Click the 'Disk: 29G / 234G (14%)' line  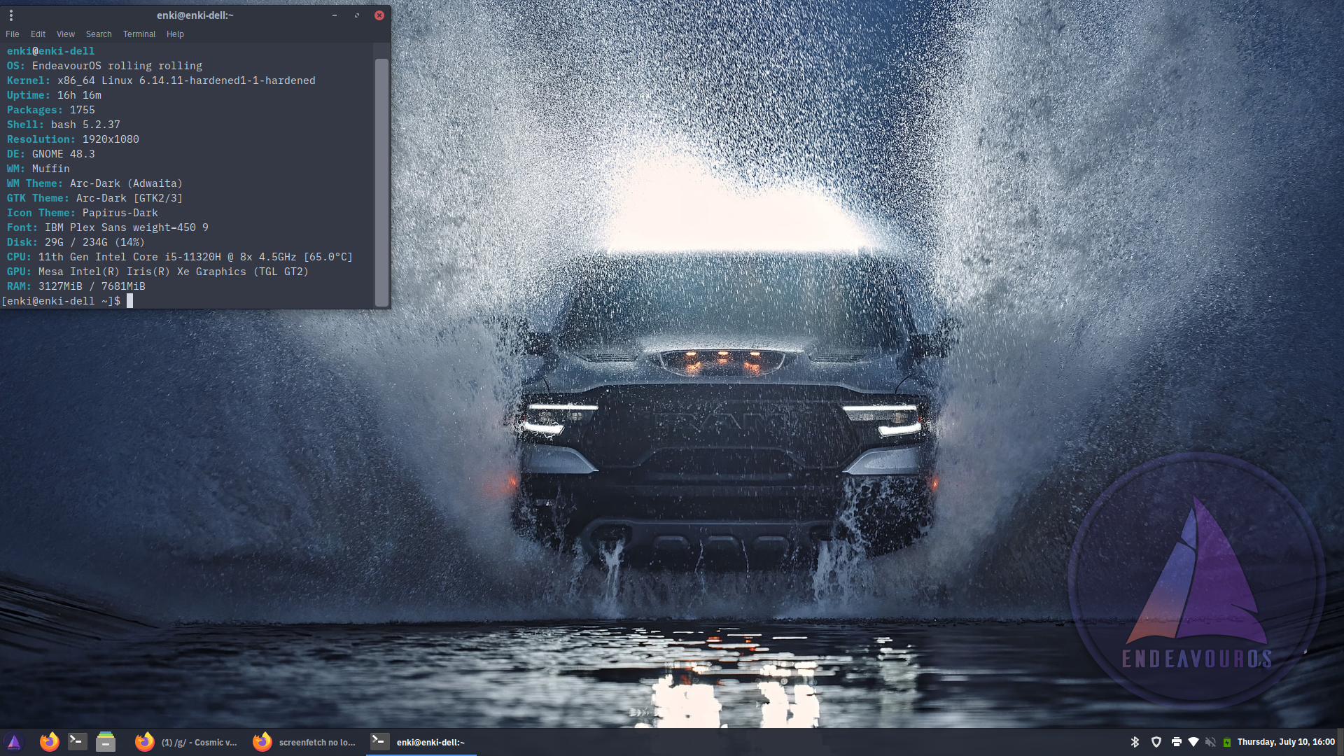[x=76, y=242]
